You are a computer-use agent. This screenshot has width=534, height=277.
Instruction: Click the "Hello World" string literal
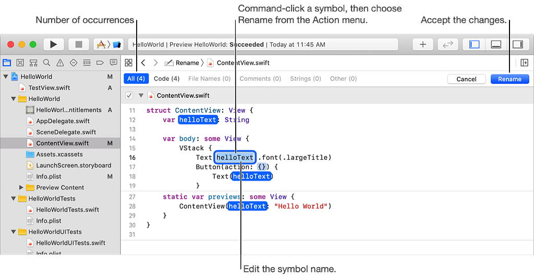tap(301, 206)
